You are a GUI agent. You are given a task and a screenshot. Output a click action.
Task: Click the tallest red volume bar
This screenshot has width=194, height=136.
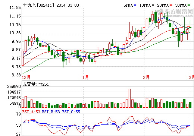pyautogui.click(x=129, y=98)
